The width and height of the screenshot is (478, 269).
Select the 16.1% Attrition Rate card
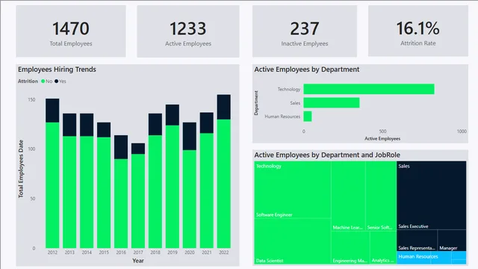click(418, 31)
